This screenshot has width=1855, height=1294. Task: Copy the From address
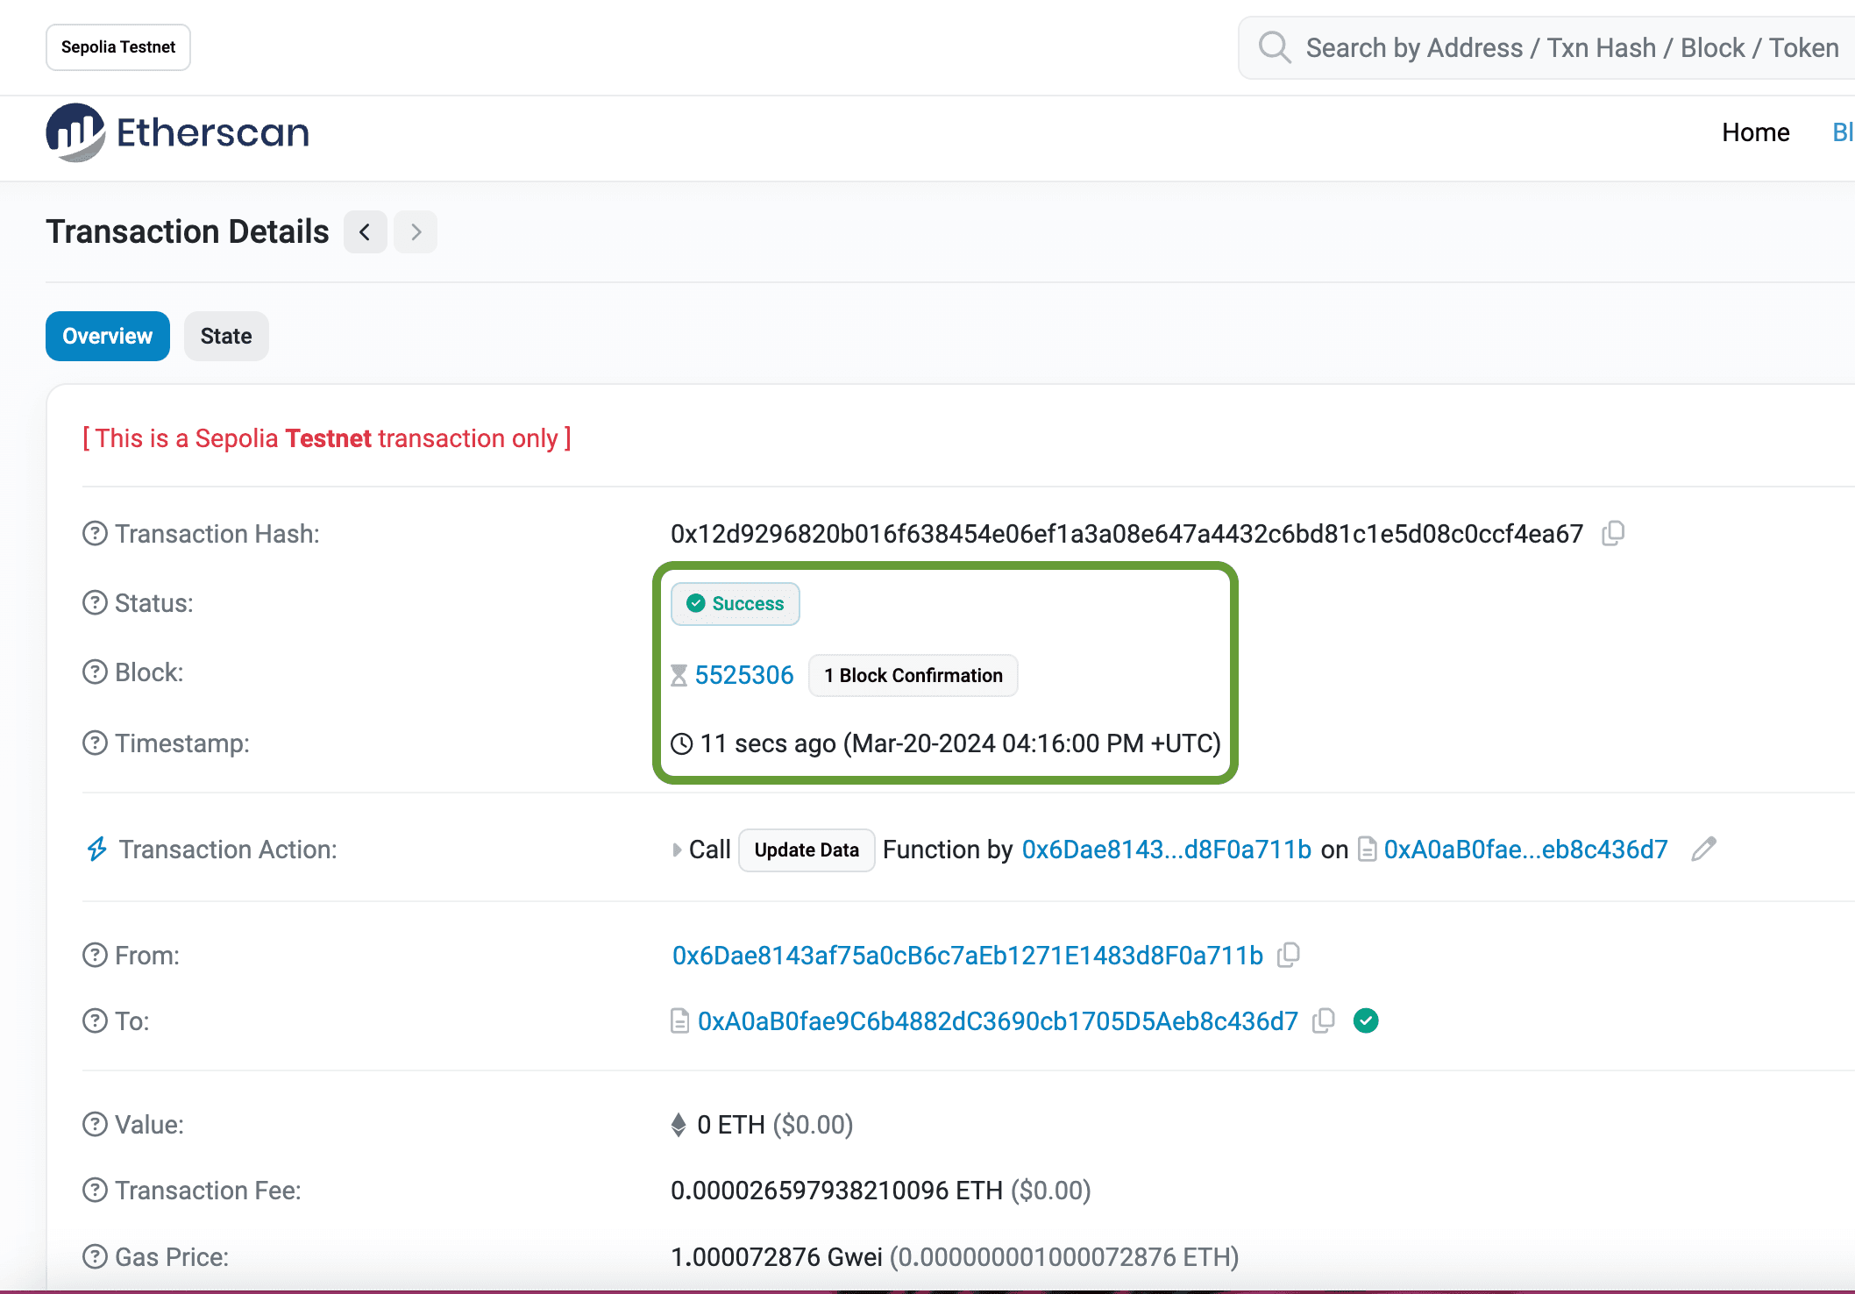click(x=1289, y=955)
